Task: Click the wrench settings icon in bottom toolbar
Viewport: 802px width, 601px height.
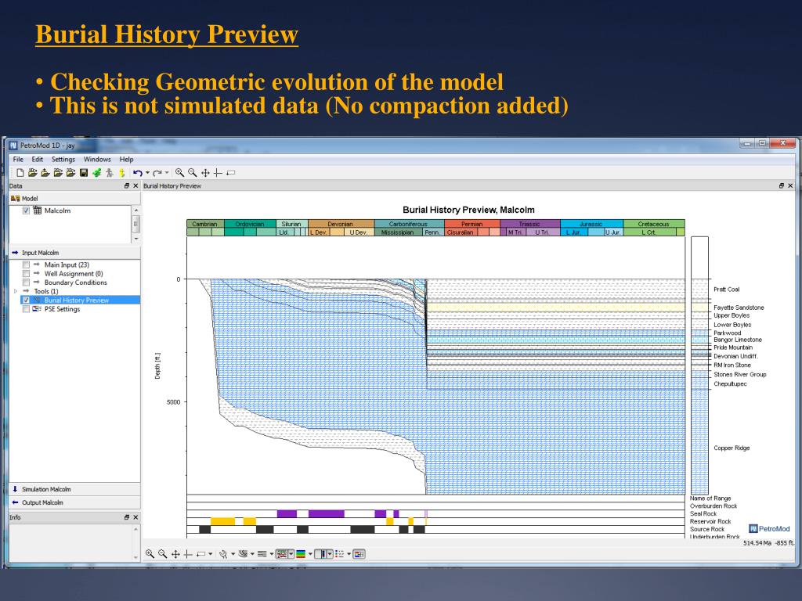Action: (x=223, y=554)
